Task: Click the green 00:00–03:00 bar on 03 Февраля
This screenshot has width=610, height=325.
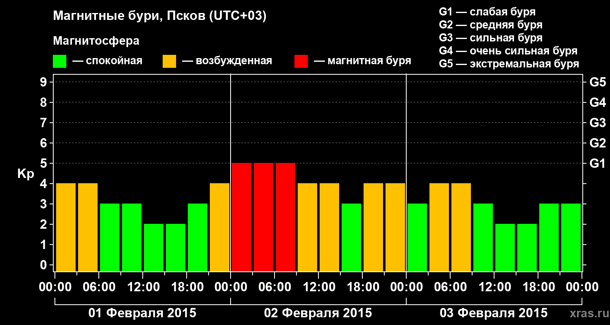Action: (417, 238)
